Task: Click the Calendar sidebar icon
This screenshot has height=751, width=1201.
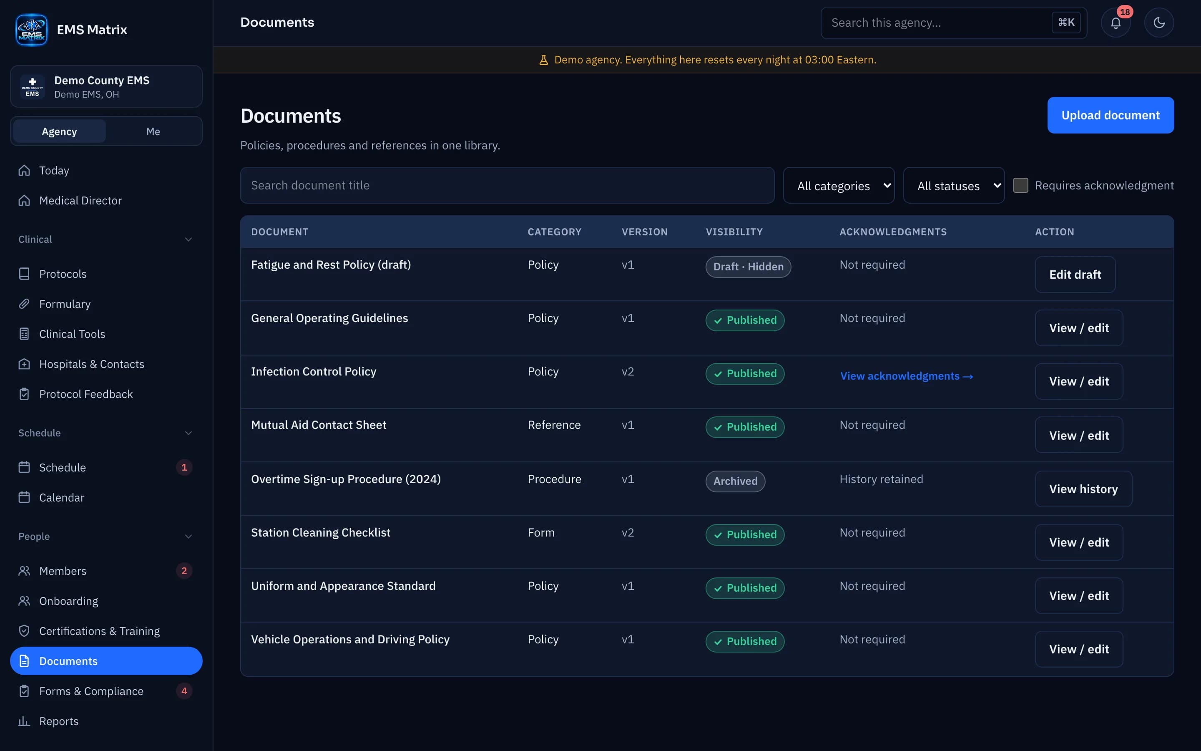Action: 24,497
